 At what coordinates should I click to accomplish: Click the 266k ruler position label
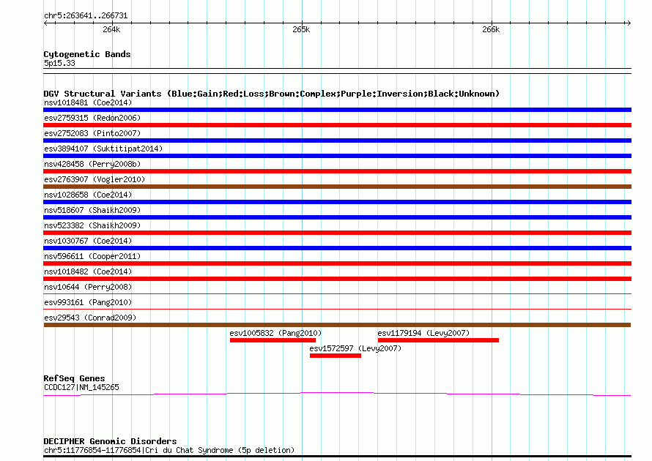tap(491, 29)
